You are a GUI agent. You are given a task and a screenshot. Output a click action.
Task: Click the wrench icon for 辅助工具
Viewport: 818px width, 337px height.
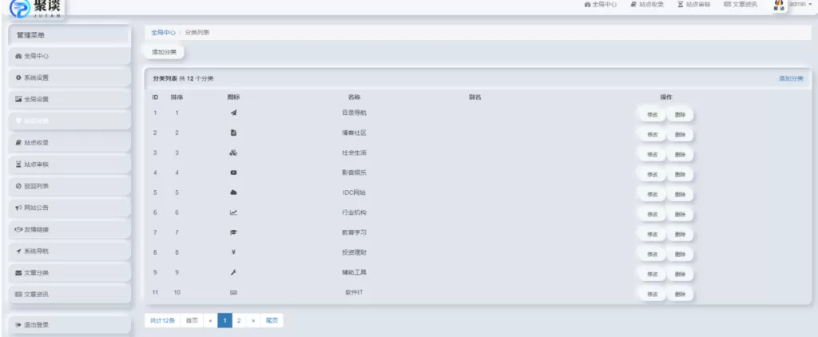(x=233, y=272)
